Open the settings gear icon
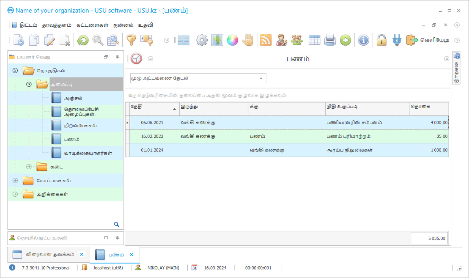The image size is (469, 278). coord(202,40)
